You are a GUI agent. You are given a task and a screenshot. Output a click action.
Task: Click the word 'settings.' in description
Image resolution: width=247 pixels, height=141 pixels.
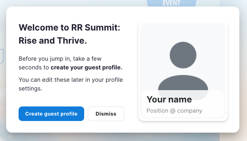point(30,89)
